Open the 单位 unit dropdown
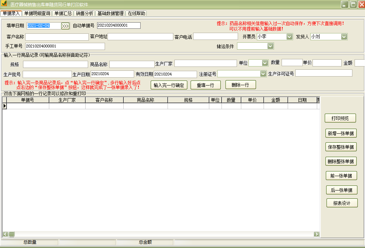365x248 pixels. (265, 62)
